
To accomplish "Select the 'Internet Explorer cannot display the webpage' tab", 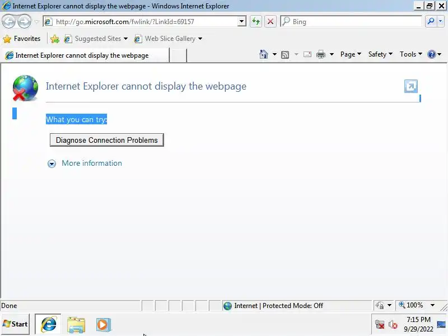I will [x=85, y=55].
